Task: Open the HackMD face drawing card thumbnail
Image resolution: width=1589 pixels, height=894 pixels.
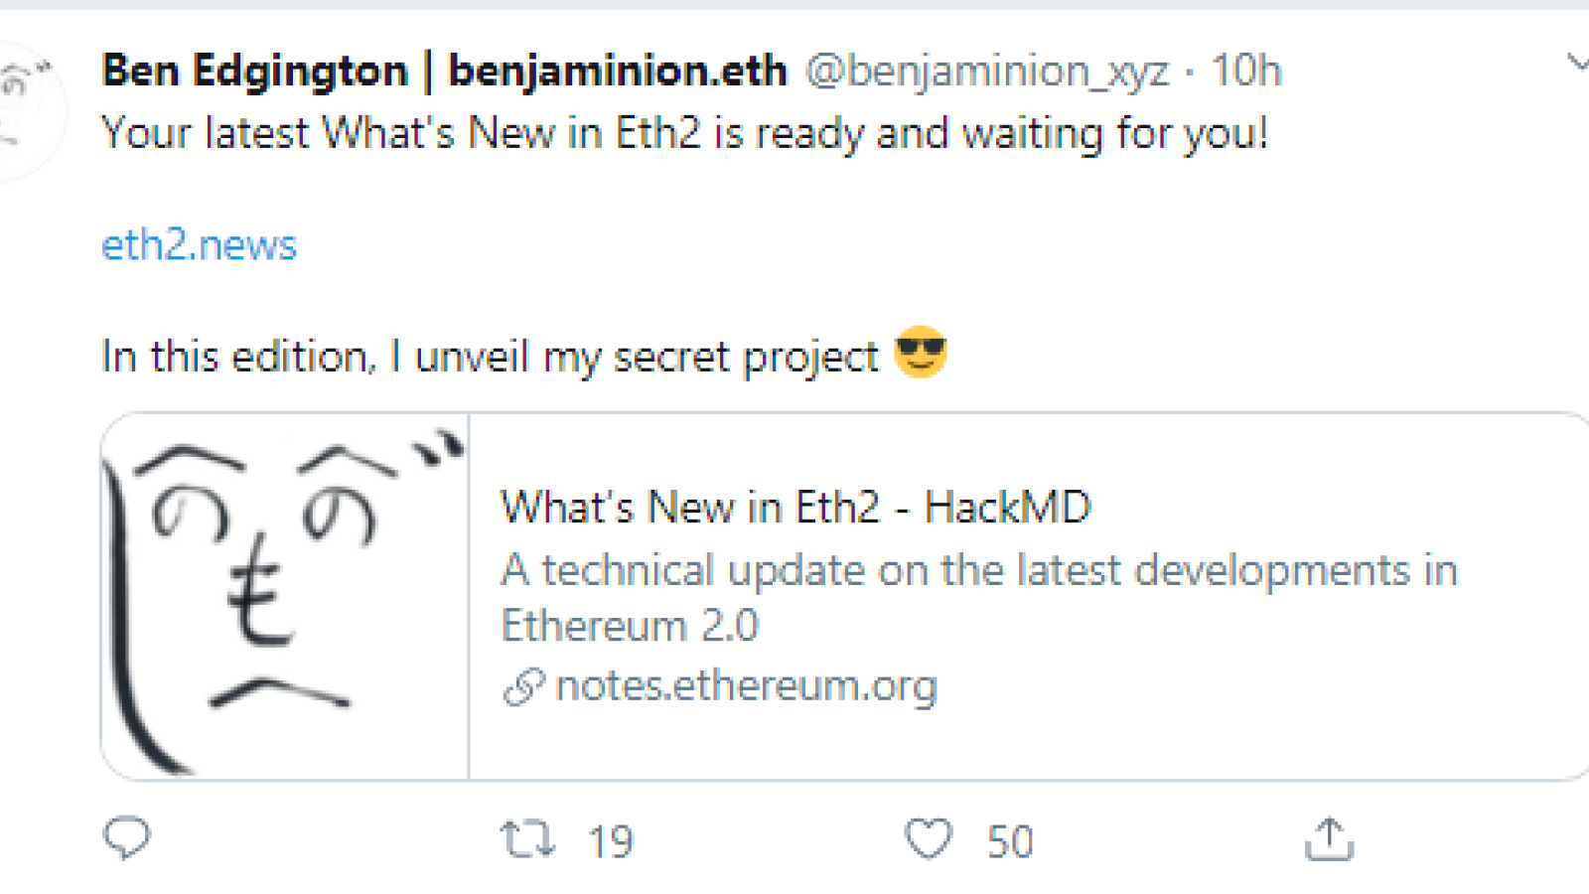Action: click(285, 596)
